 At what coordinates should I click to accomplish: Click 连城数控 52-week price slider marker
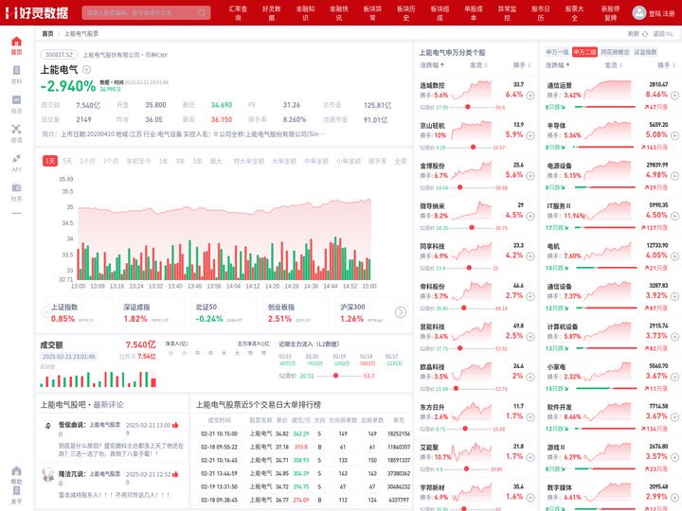[468, 107]
